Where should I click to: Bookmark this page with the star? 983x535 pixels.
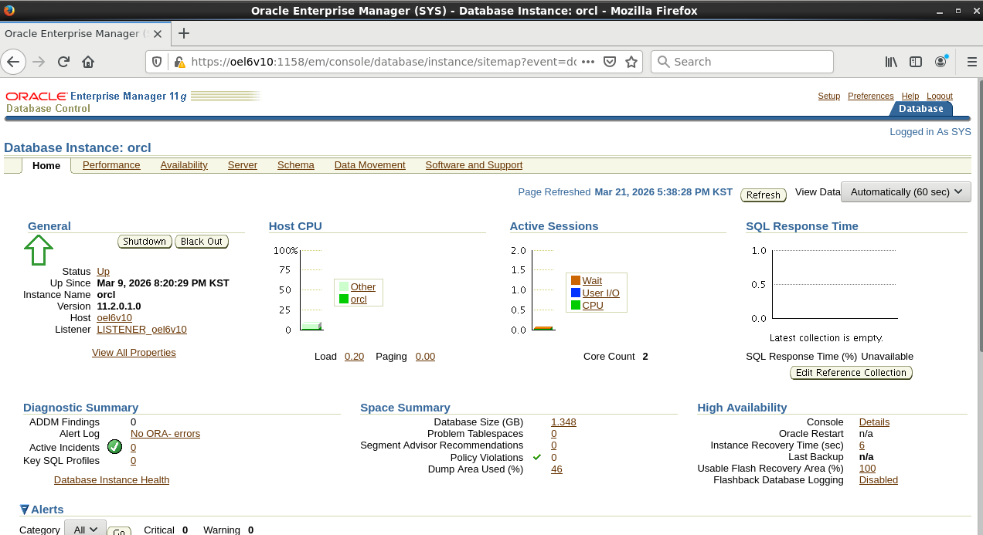[631, 62]
